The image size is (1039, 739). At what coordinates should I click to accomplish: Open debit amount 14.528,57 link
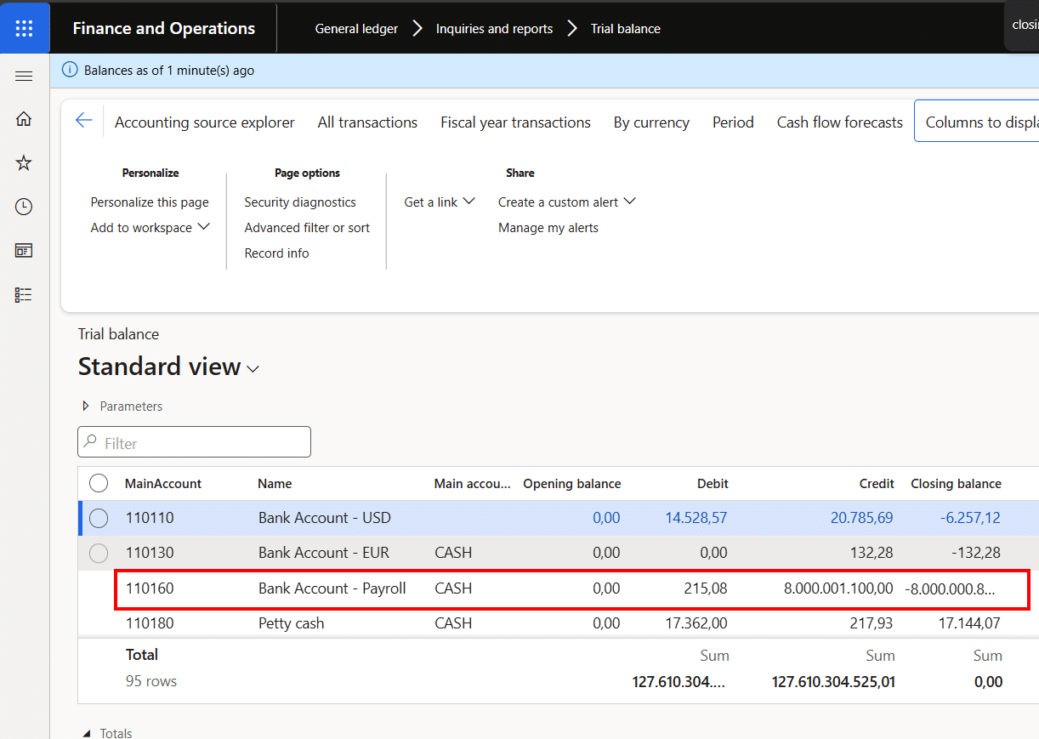696,518
